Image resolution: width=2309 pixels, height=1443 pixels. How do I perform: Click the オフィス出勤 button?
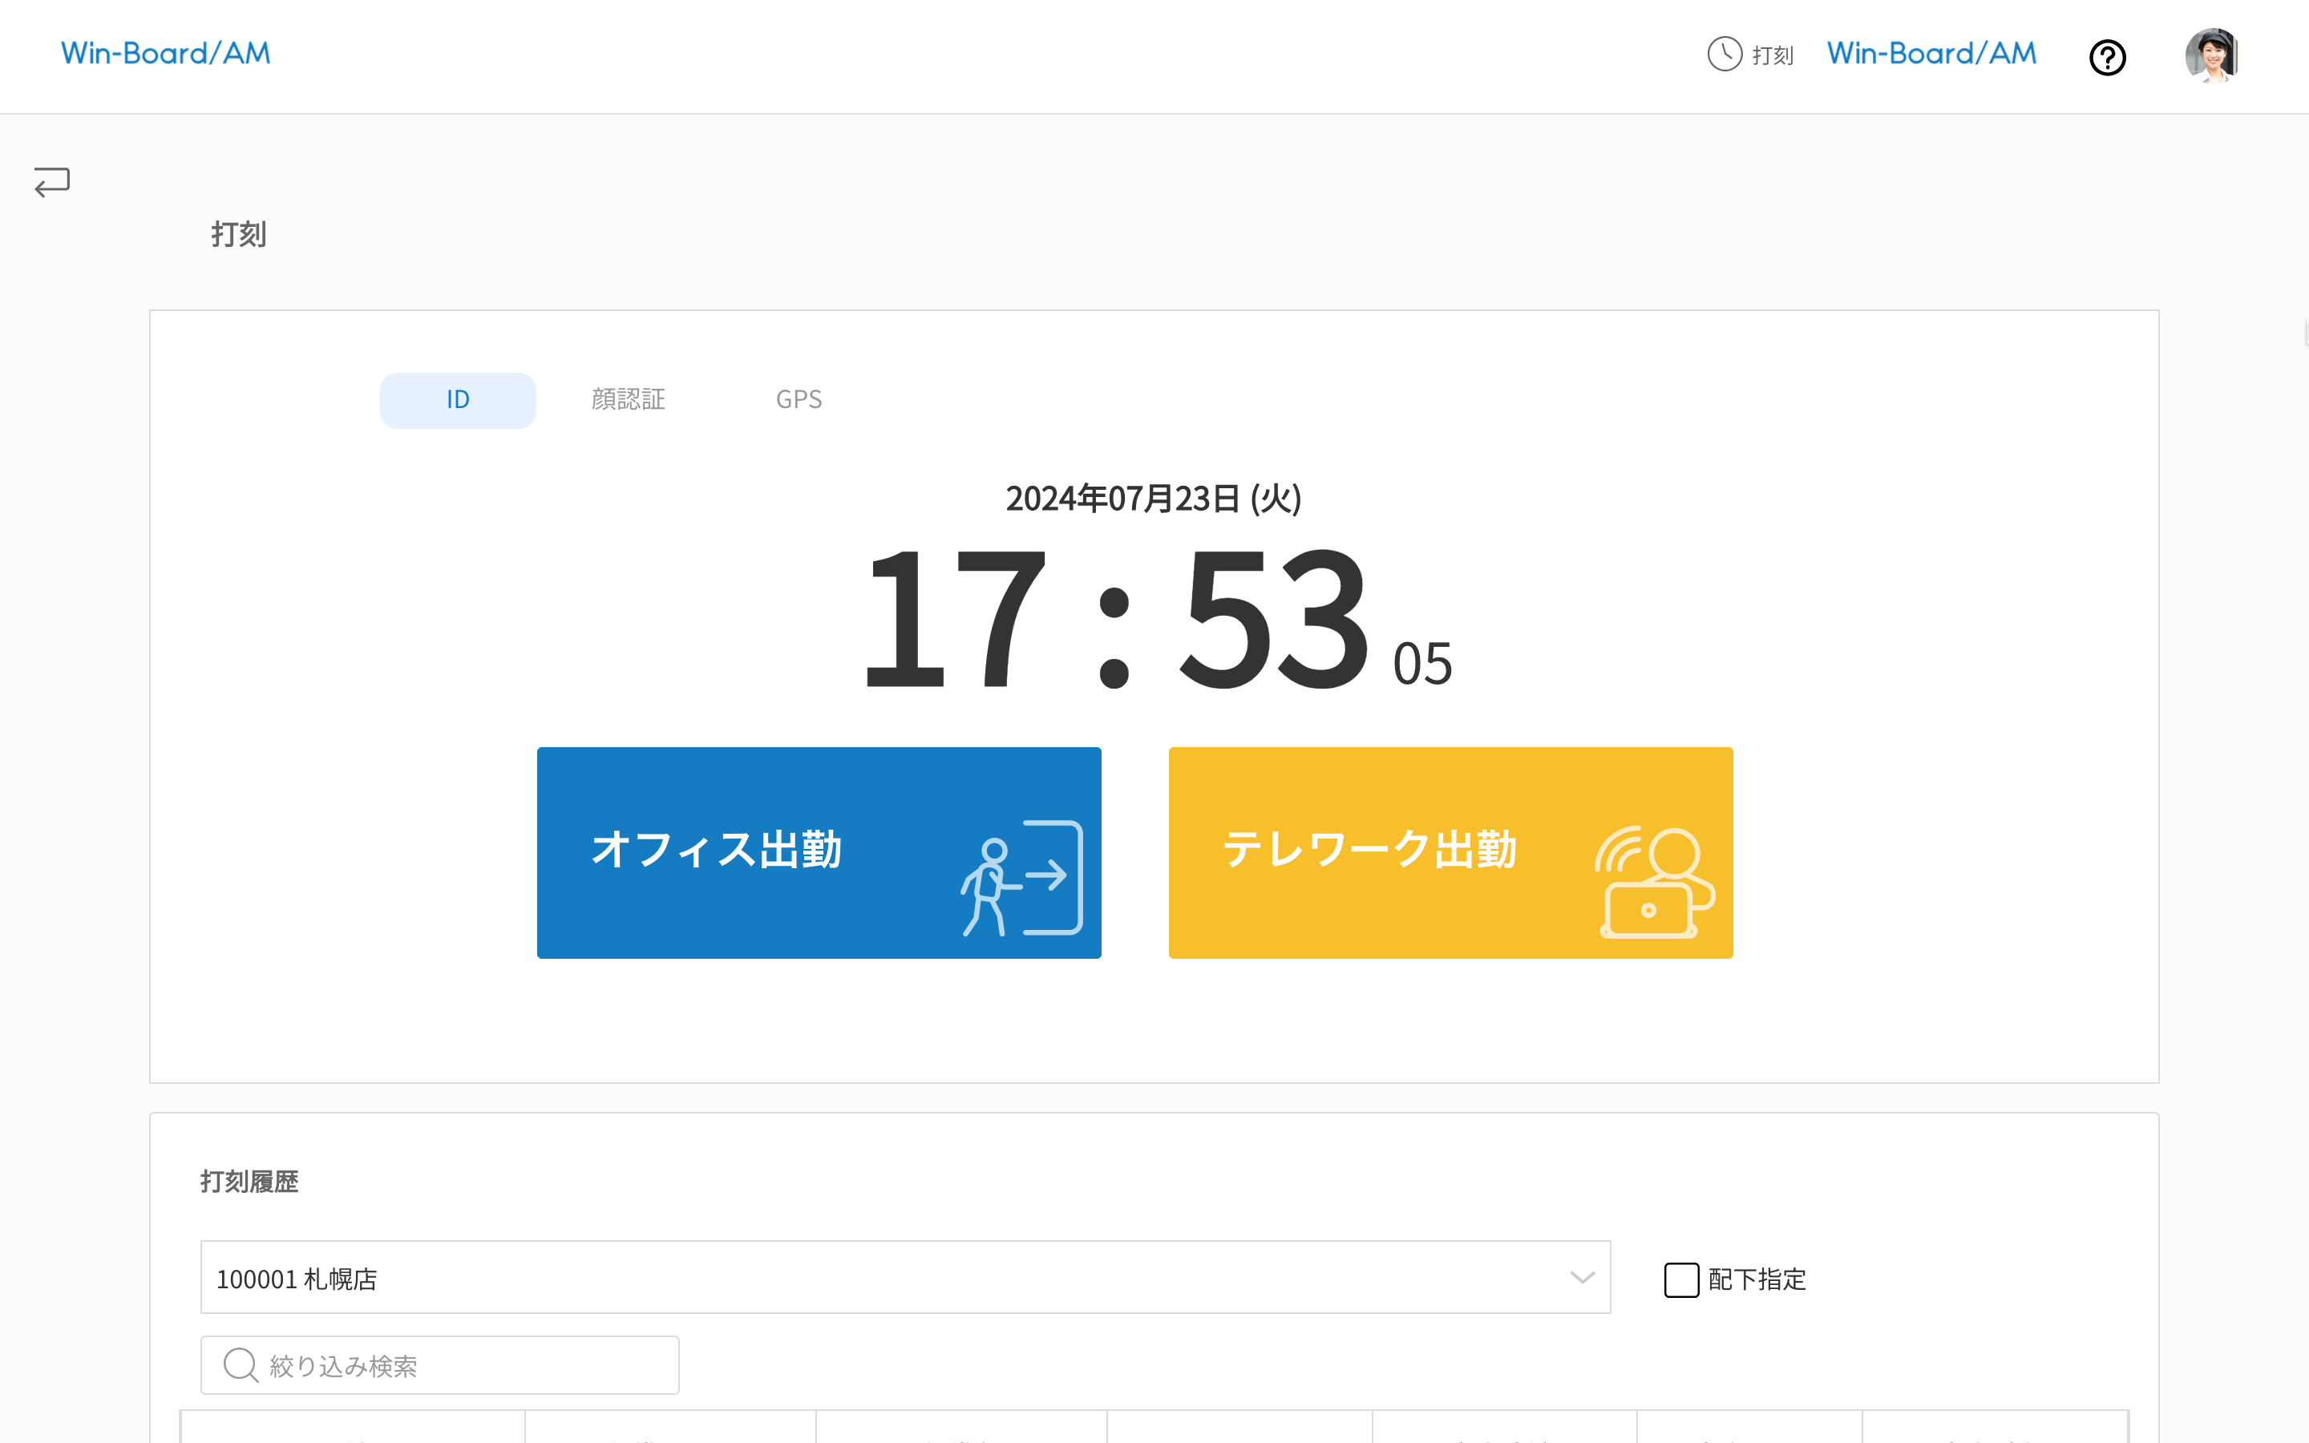(819, 852)
